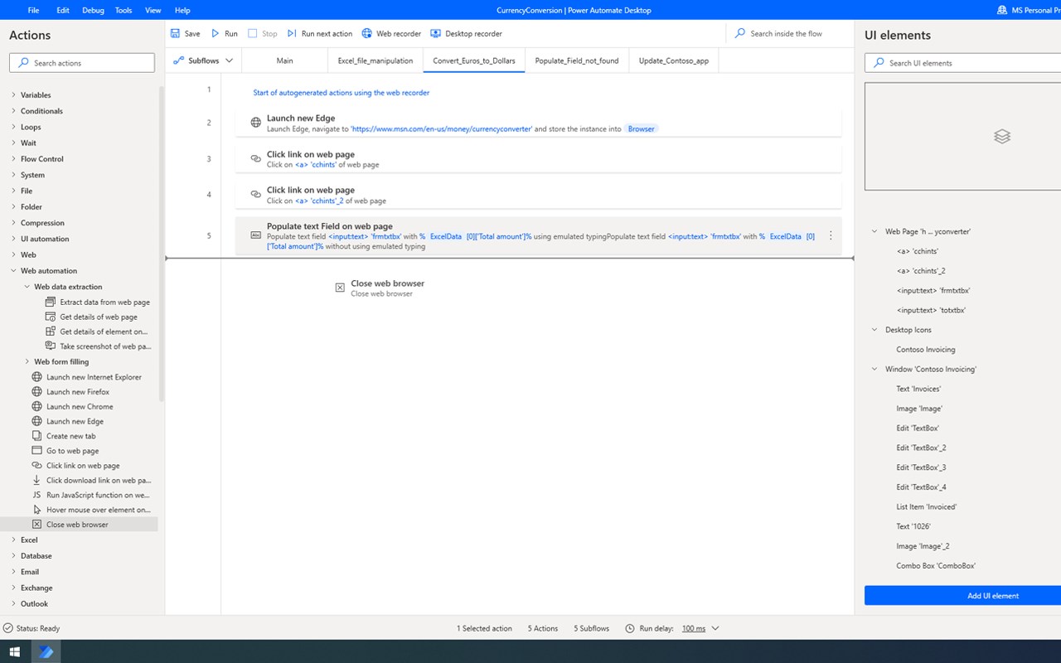This screenshot has width=1061, height=663.
Task: Collapse the Web automation group
Action: point(13,271)
